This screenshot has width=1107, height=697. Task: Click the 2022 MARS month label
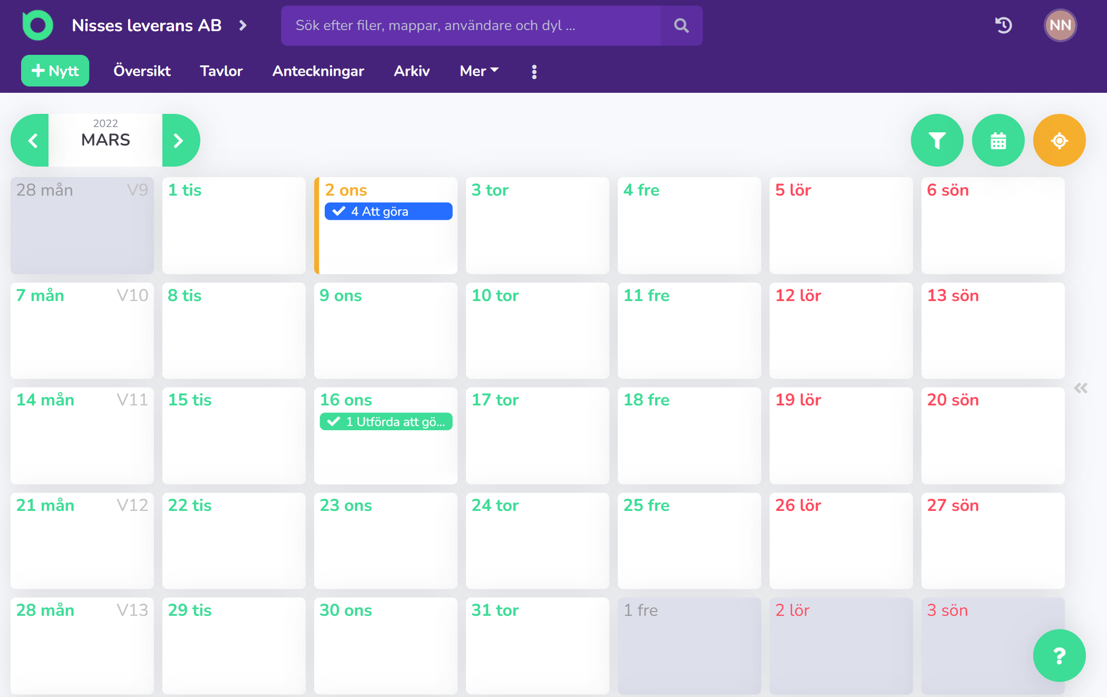(x=105, y=140)
